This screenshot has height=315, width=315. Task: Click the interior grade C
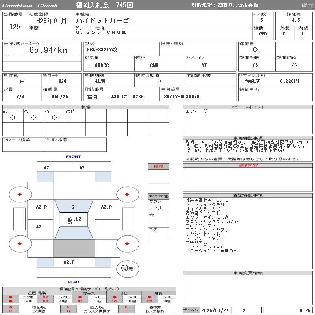[303, 34]
